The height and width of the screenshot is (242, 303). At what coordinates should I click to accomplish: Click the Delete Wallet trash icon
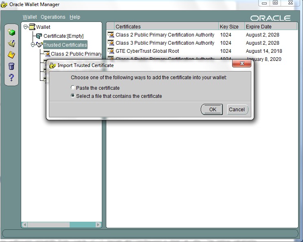point(11,66)
